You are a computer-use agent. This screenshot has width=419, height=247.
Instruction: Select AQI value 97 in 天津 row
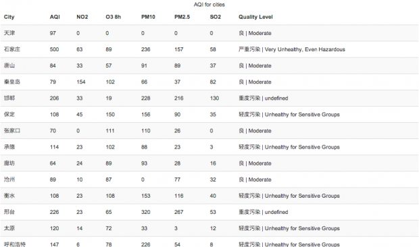coord(53,33)
